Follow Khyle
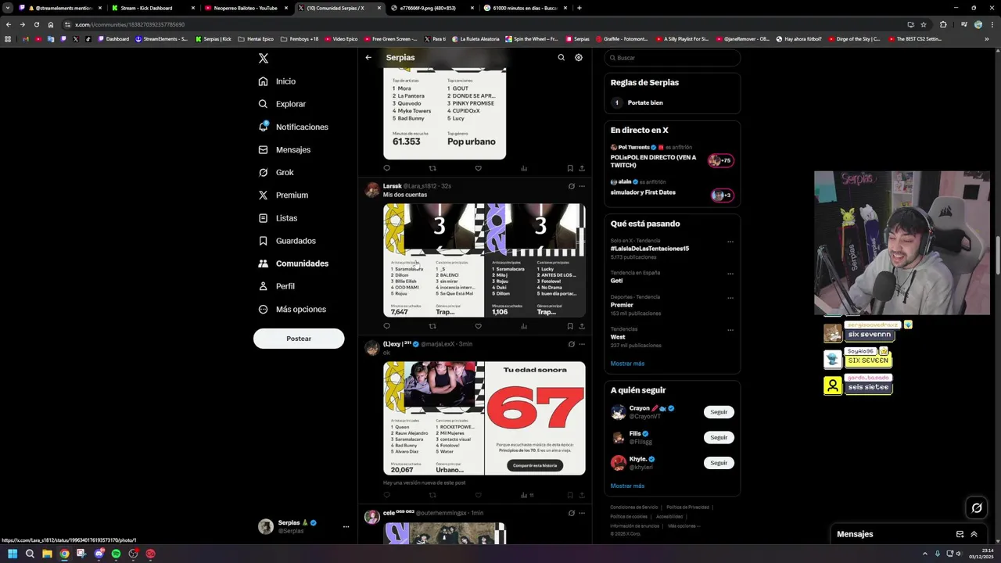Viewport: 1001px width, 563px height. [719, 463]
